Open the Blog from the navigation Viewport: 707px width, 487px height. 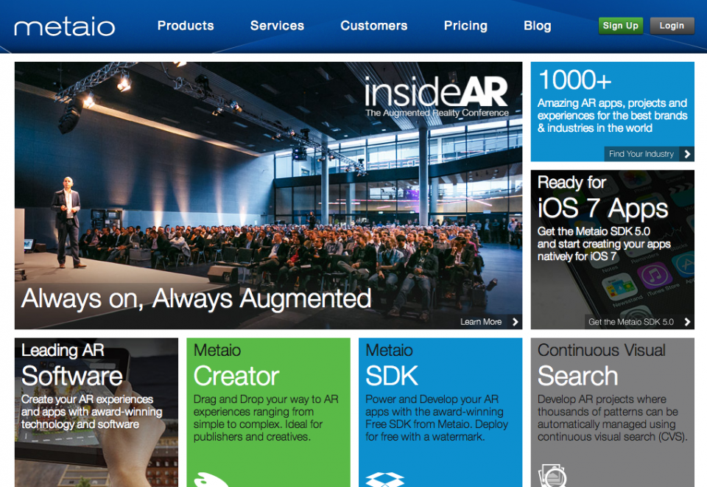(537, 26)
